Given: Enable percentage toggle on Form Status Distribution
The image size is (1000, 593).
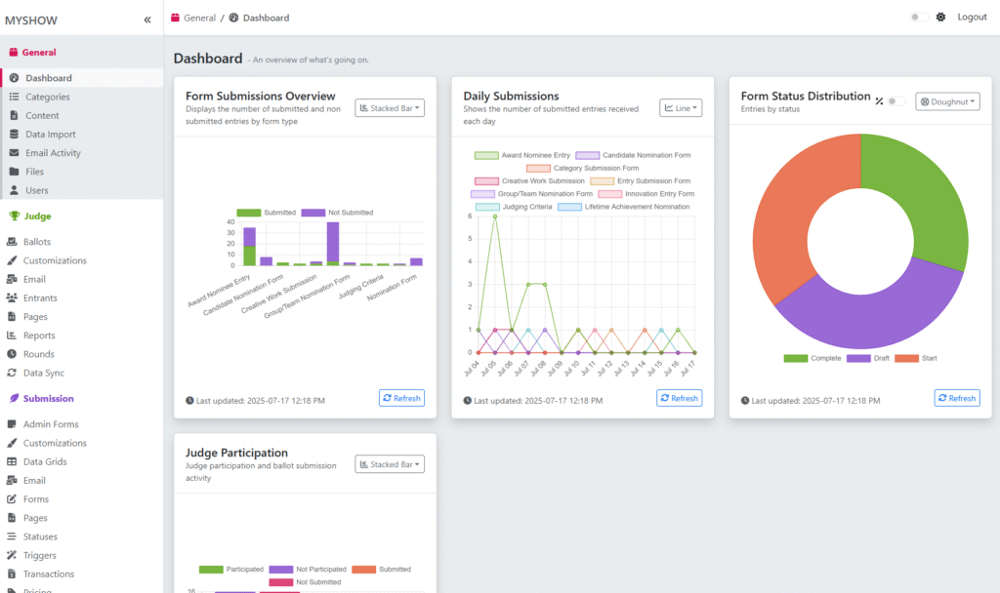Looking at the screenshot, I should tap(896, 101).
